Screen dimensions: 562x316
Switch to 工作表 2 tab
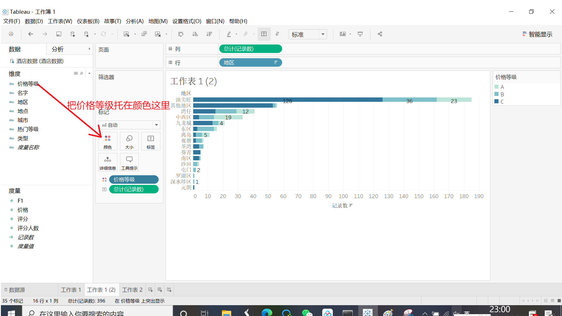point(132,290)
